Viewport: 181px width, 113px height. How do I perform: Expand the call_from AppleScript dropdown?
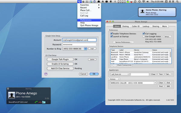coord(120,74)
